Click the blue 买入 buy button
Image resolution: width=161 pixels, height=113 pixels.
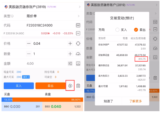click(x=19, y=86)
